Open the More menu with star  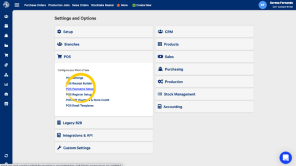tap(122, 5)
